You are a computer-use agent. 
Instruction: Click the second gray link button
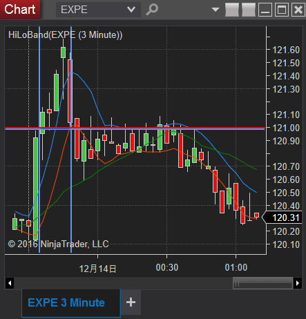(x=249, y=10)
